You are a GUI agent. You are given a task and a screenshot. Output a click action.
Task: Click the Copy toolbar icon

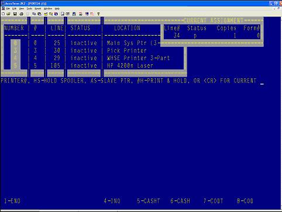pyautogui.click(x=34, y=14)
